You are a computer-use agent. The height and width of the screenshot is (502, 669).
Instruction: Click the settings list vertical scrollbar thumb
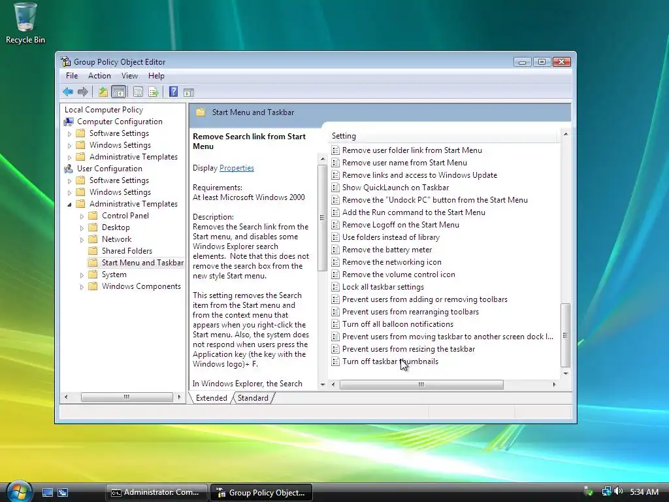[x=566, y=335]
